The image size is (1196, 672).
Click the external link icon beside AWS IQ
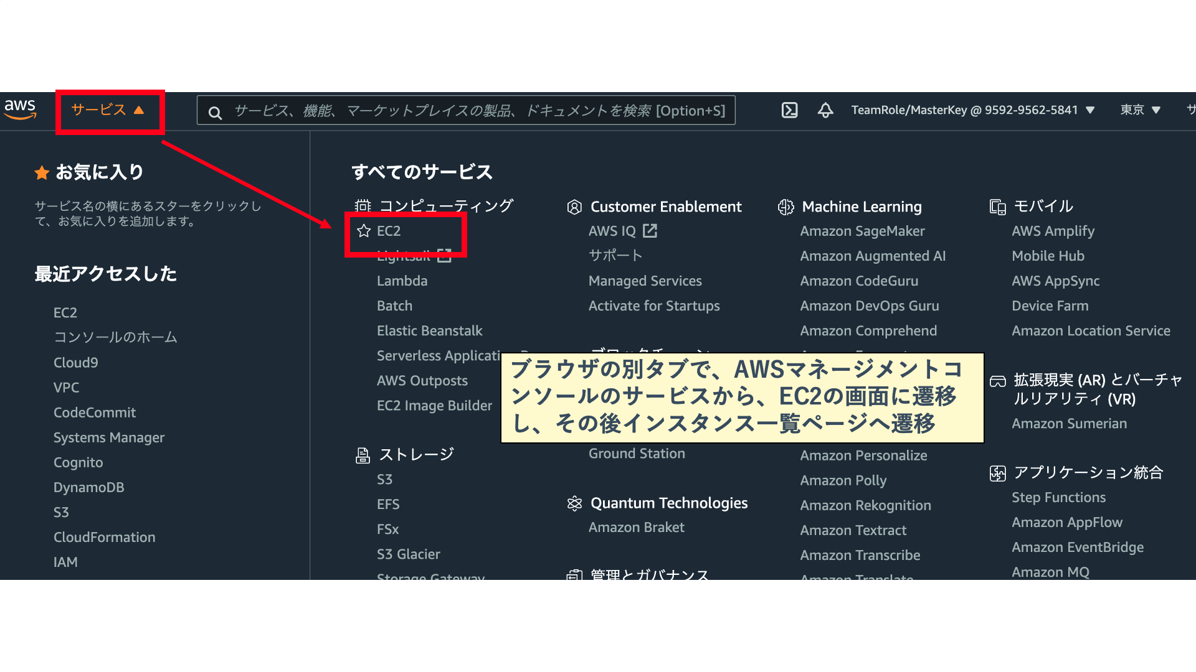650,231
